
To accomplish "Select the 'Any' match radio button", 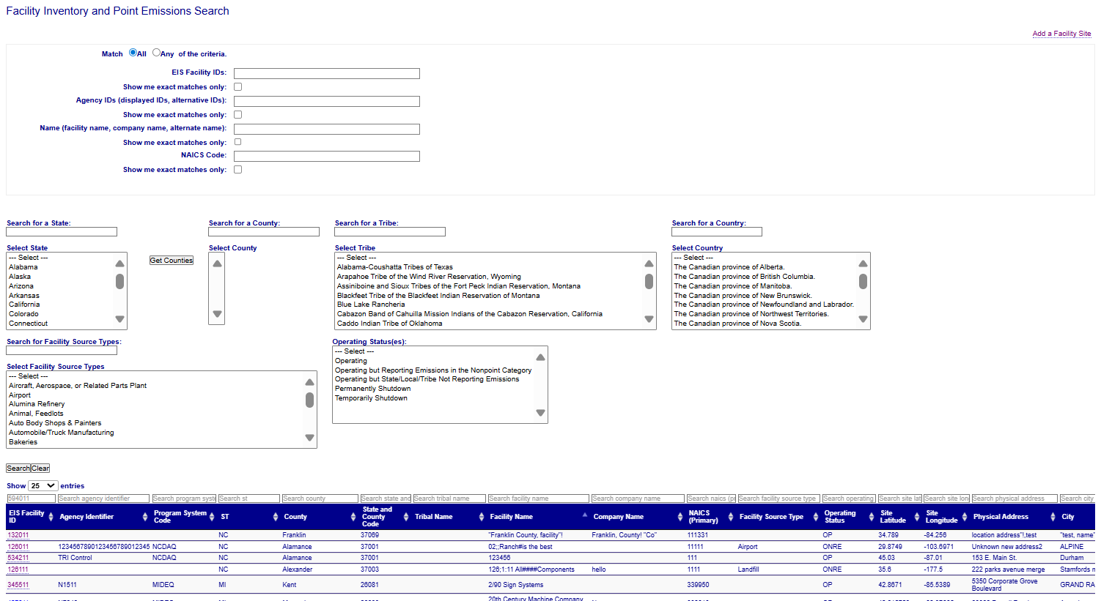I will 156,53.
